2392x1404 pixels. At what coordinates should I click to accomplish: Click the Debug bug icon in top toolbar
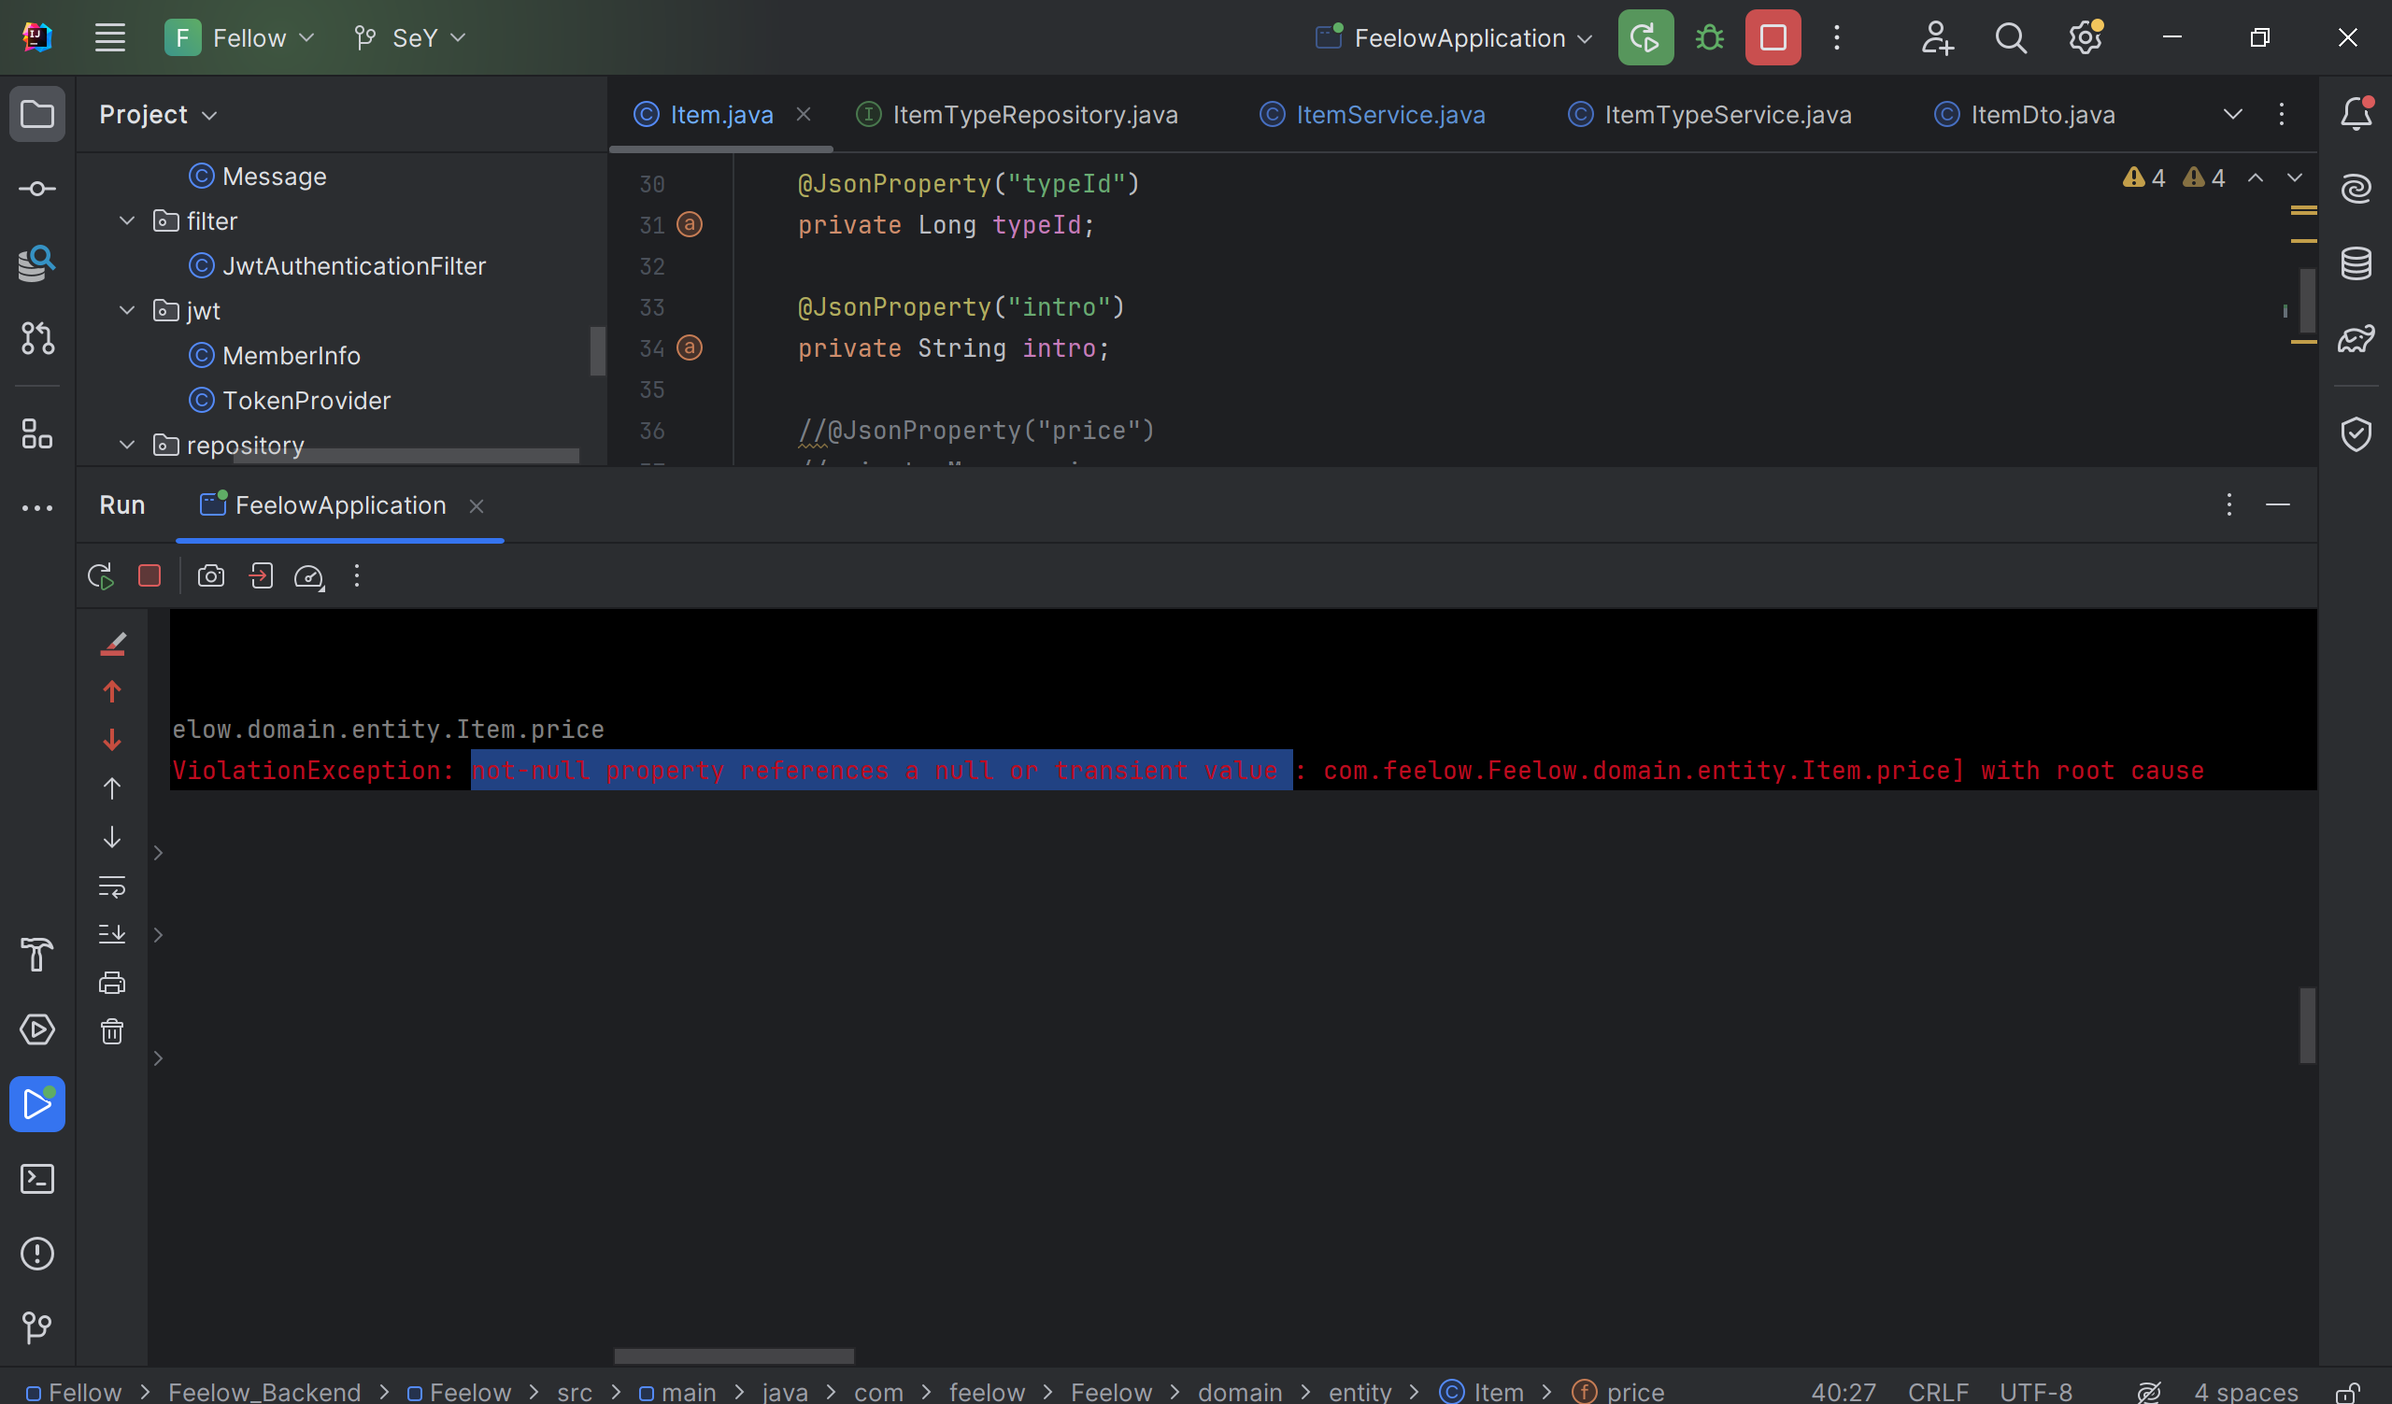1710,38
